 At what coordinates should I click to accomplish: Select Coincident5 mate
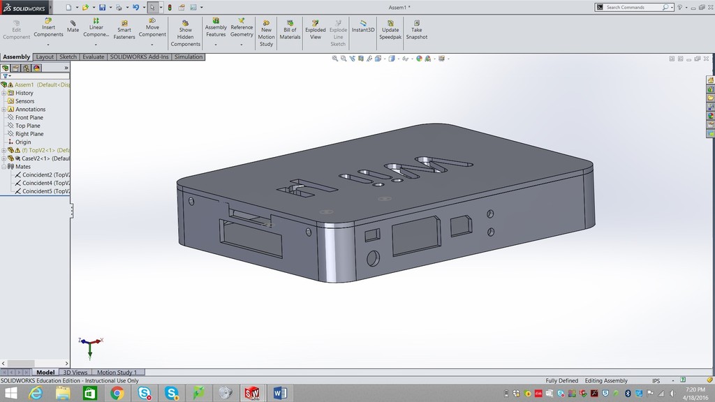click(x=42, y=191)
